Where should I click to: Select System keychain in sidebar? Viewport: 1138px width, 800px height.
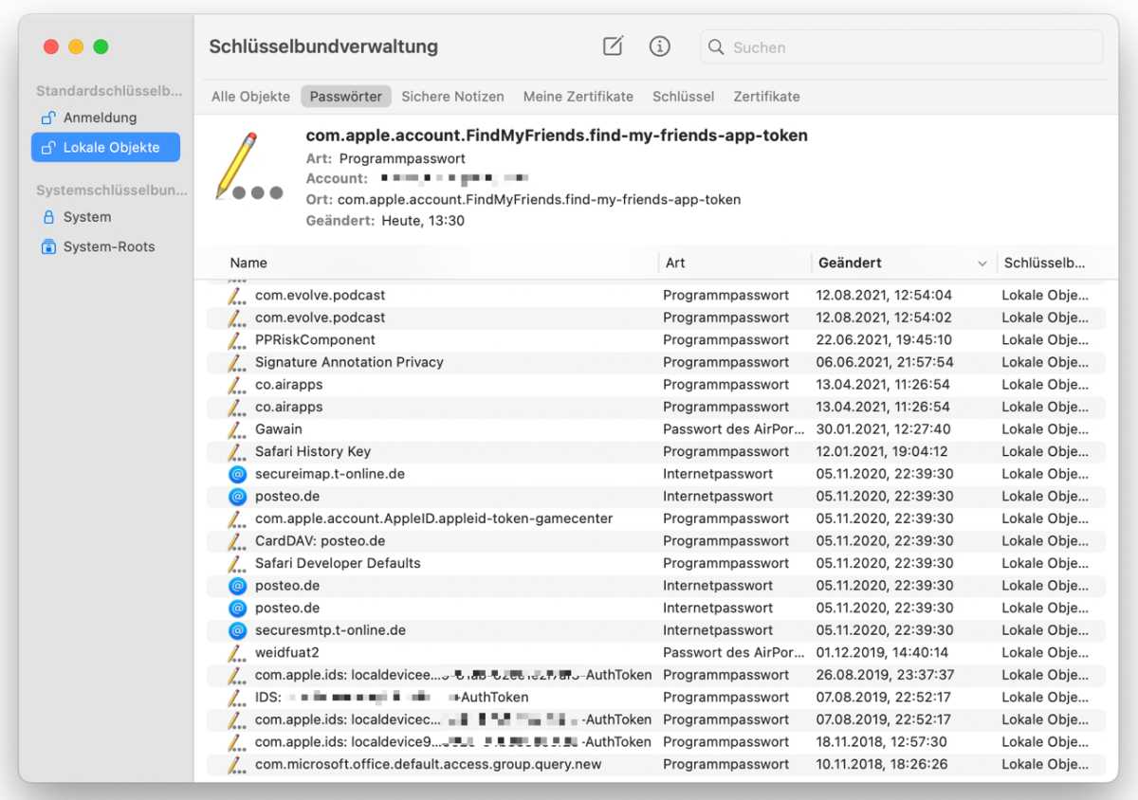pos(105,217)
